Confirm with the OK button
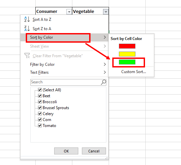Screen dimensions: 181x165 pos(66,151)
